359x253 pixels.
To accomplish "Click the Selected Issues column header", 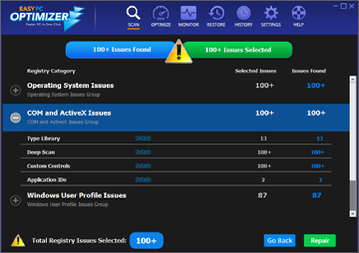I will (x=256, y=71).
